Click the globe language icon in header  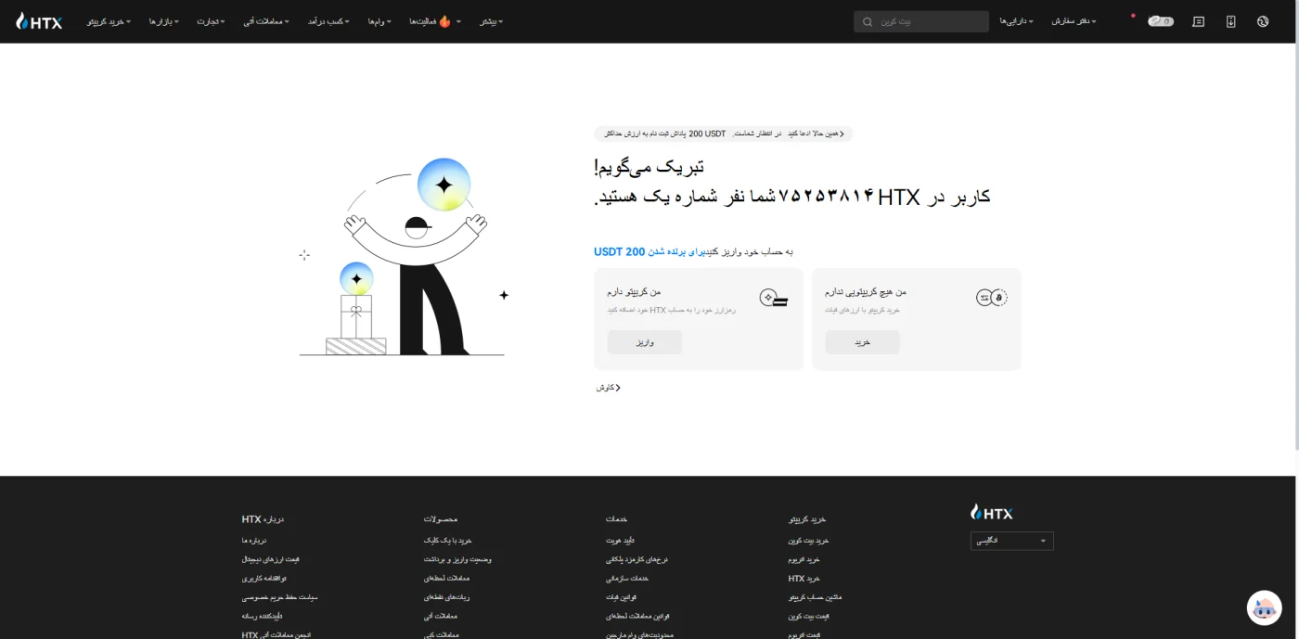point(1263,21)
